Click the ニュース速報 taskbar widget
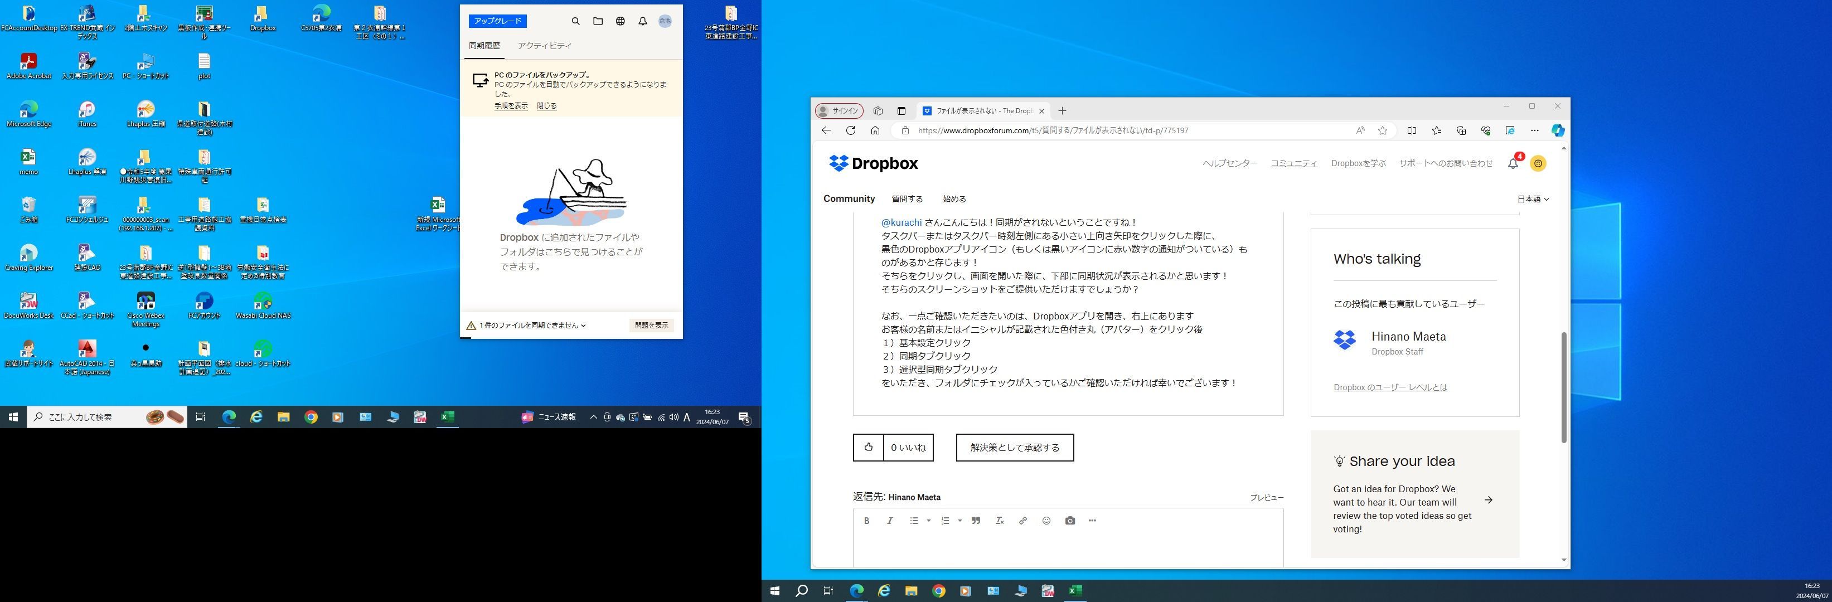Viewport: 1832px width, 602px height. 549,417
